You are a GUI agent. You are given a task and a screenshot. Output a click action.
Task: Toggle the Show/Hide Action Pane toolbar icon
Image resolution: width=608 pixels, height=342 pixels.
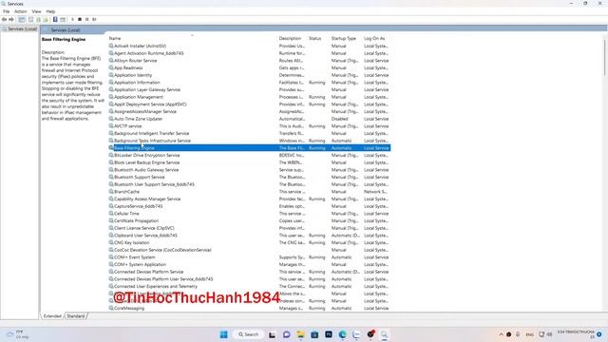(63, 19)
